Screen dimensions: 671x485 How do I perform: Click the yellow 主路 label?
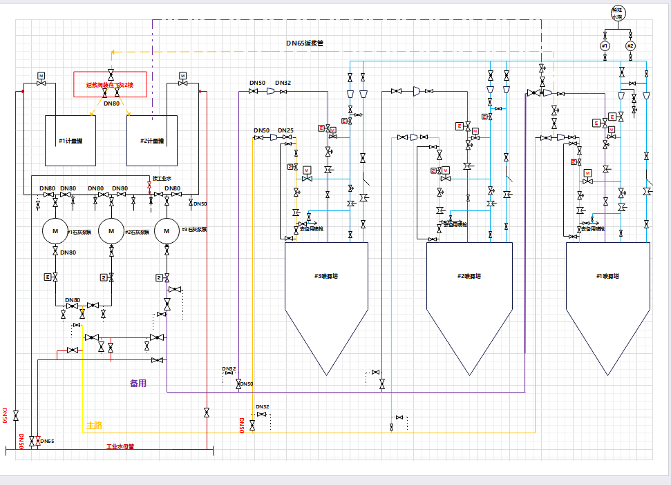click(x=95, y=425)
